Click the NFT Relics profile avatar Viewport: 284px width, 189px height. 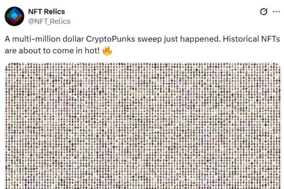14,16
